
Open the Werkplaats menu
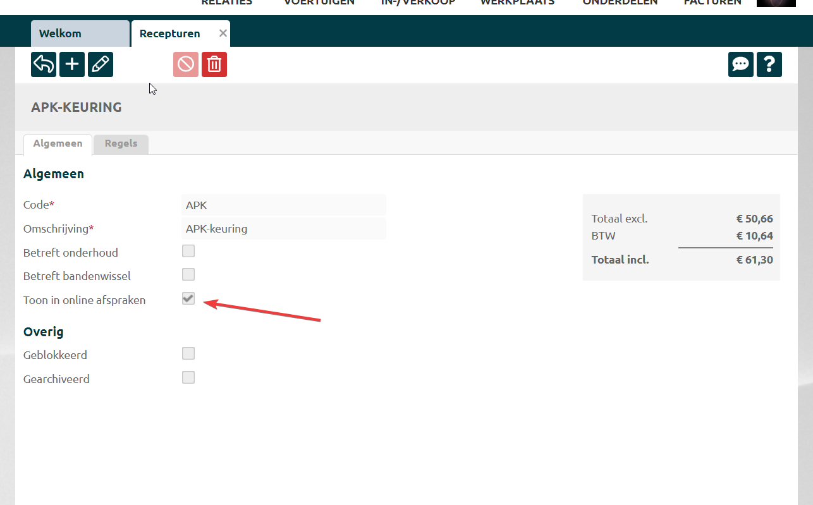[517, 3]
